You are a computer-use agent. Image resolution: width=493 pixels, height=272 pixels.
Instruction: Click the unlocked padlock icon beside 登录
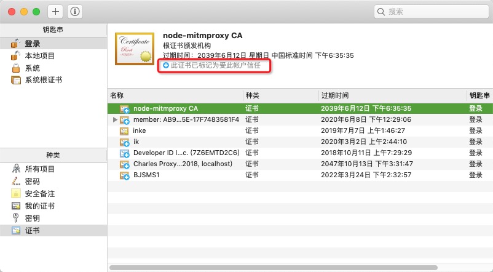coord(16,44)
